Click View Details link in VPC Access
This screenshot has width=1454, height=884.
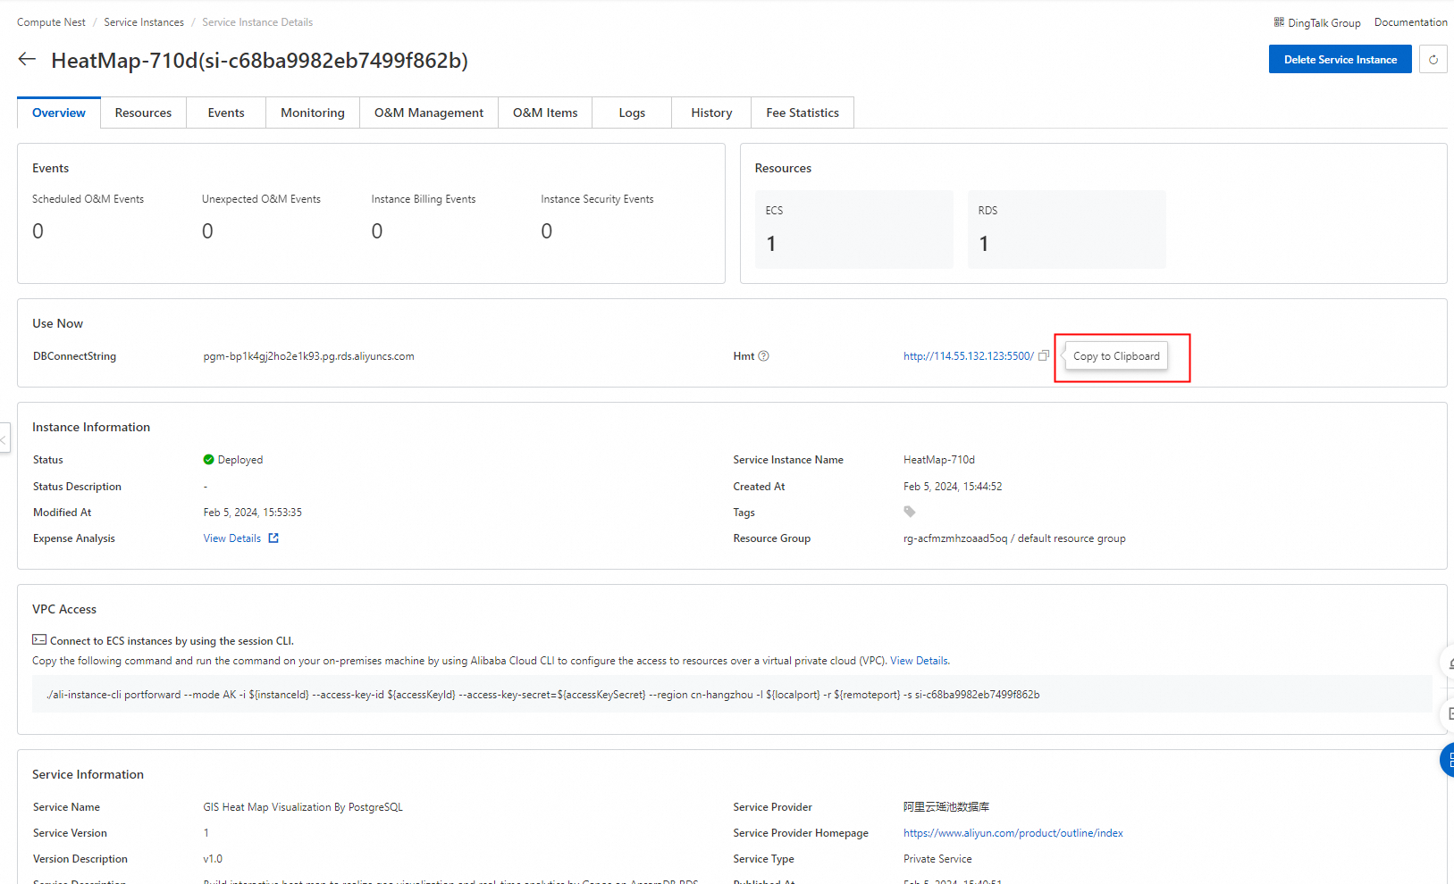click(x=919, y=661)
